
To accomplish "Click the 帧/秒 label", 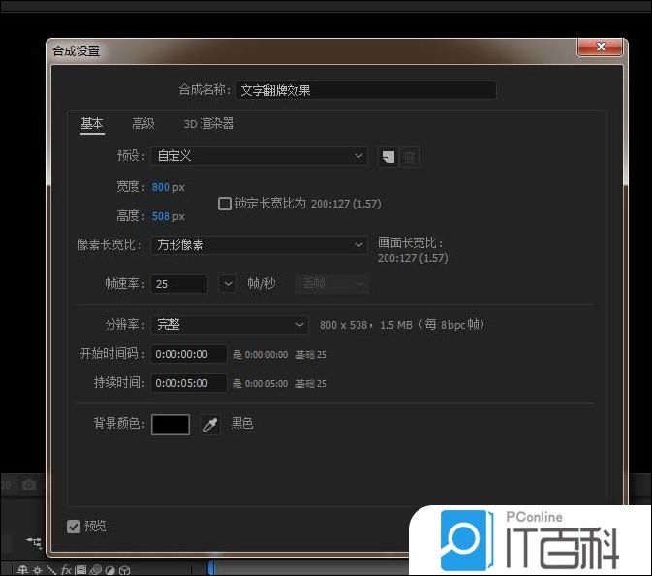I will click(262, 284).
